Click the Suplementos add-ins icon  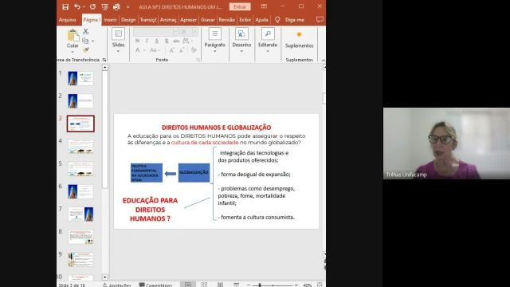(300, 34)
